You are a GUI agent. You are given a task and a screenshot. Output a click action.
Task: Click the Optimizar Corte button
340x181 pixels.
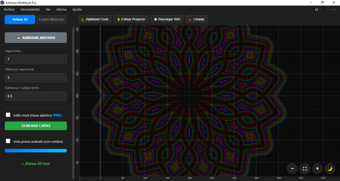tap(95, 19)
